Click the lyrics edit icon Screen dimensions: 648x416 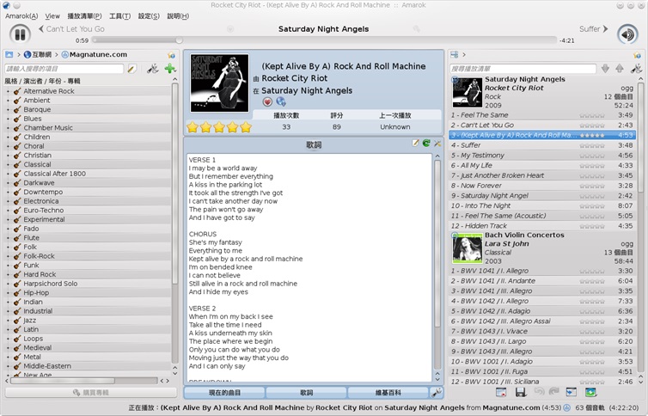(x=415, y=144)
